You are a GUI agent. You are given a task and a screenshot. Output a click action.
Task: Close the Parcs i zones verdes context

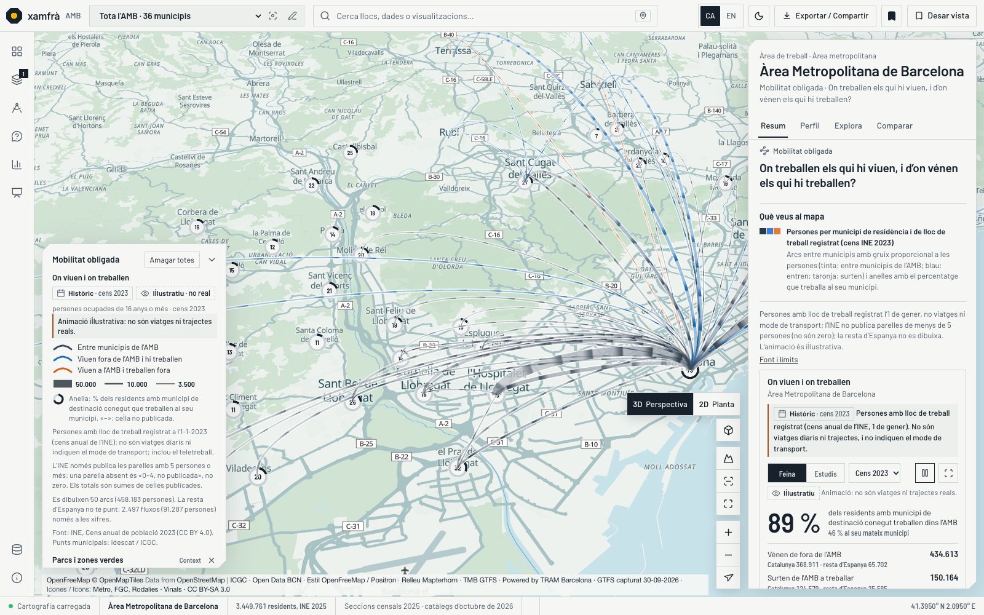click(x=212, y=560)
